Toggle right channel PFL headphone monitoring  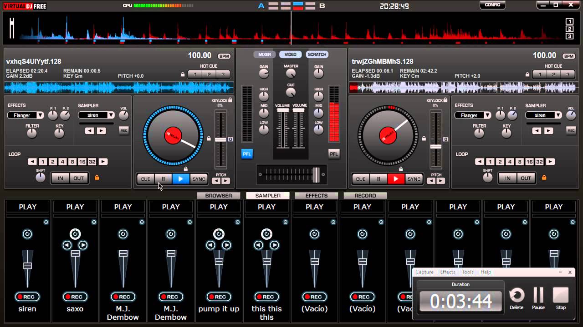click(x=334, y=154)
